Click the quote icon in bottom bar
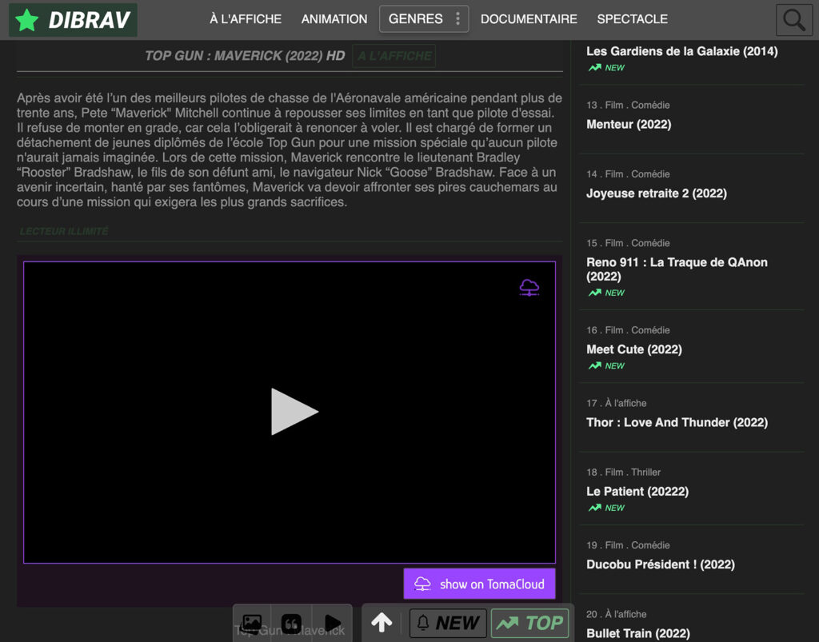 pyautogui.click(x=291, y=623)
